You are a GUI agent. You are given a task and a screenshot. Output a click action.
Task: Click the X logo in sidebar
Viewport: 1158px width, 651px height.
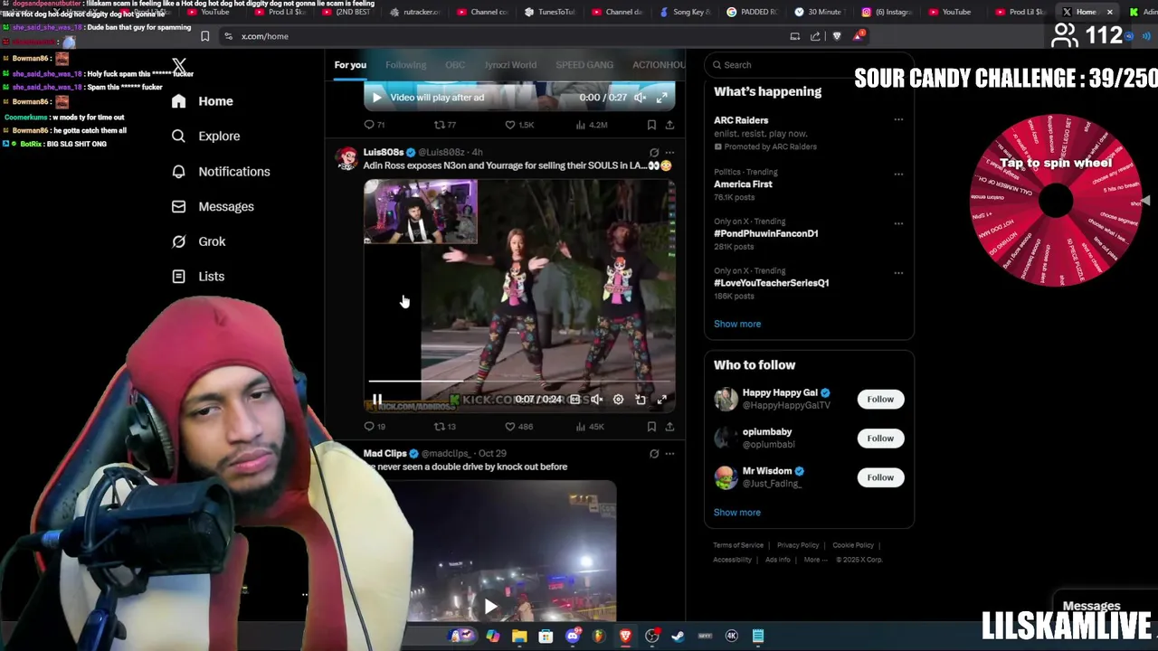tap(179, 66)
